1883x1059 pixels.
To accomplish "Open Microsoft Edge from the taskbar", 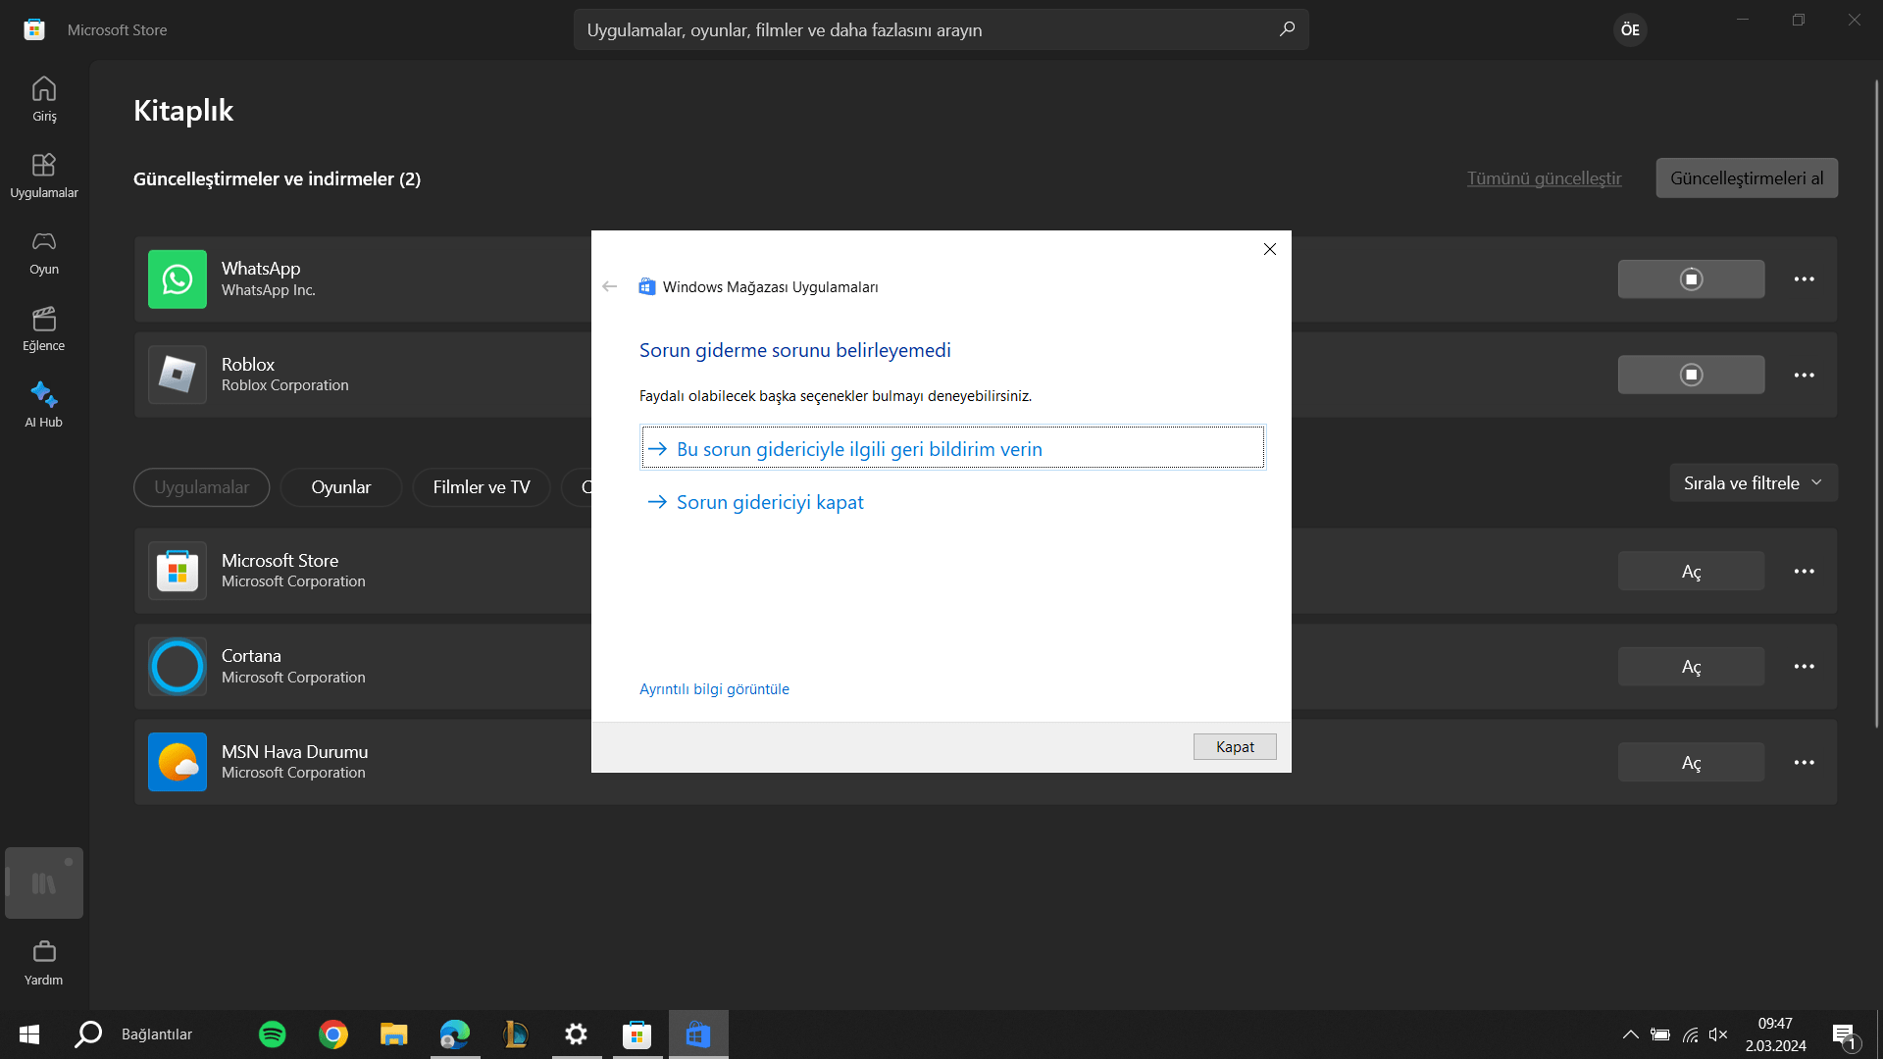I will 455,1034.
